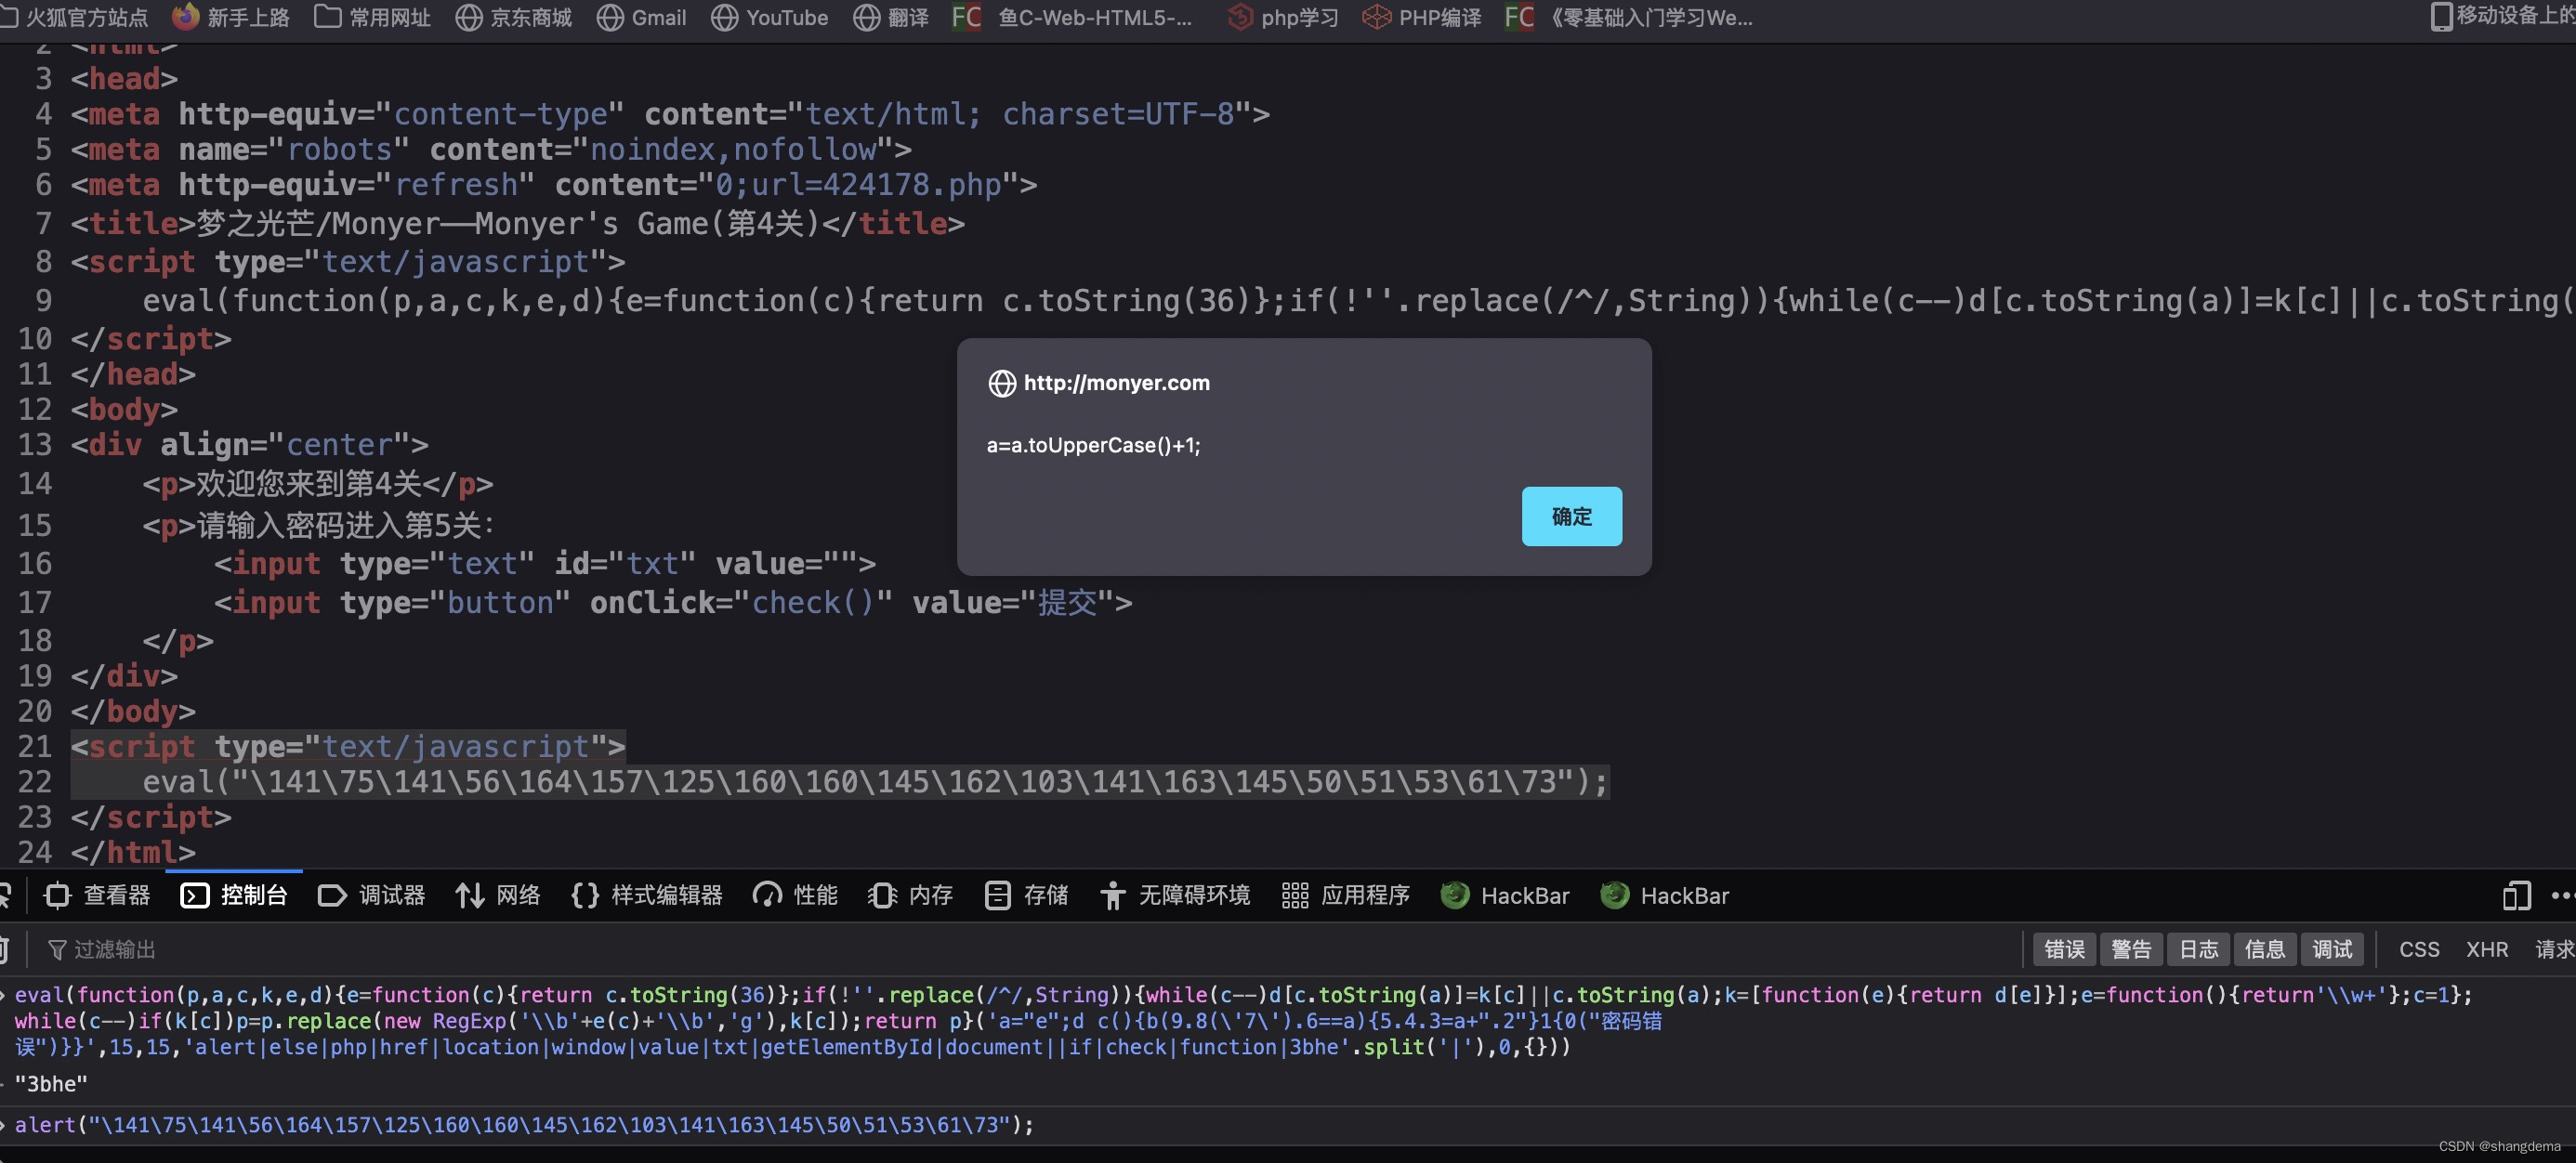Click the filter funnel icon

point(57,949)
